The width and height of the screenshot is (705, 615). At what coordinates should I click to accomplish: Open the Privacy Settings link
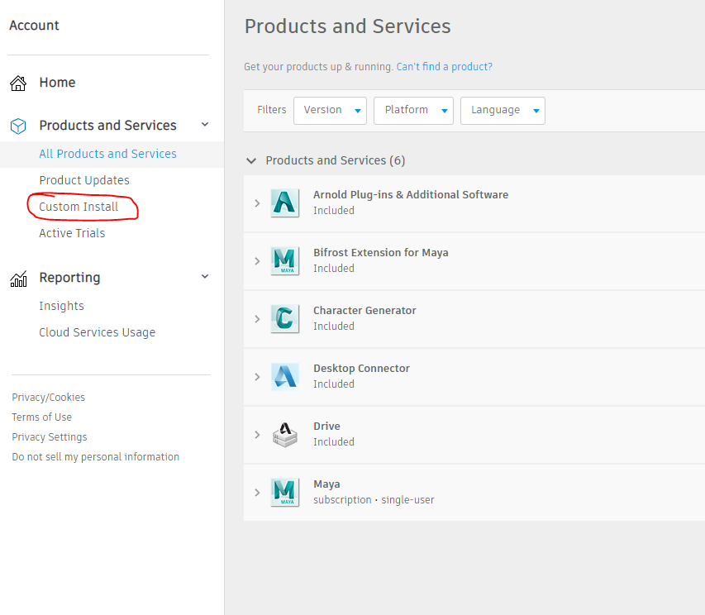click(x=50, y=437)
